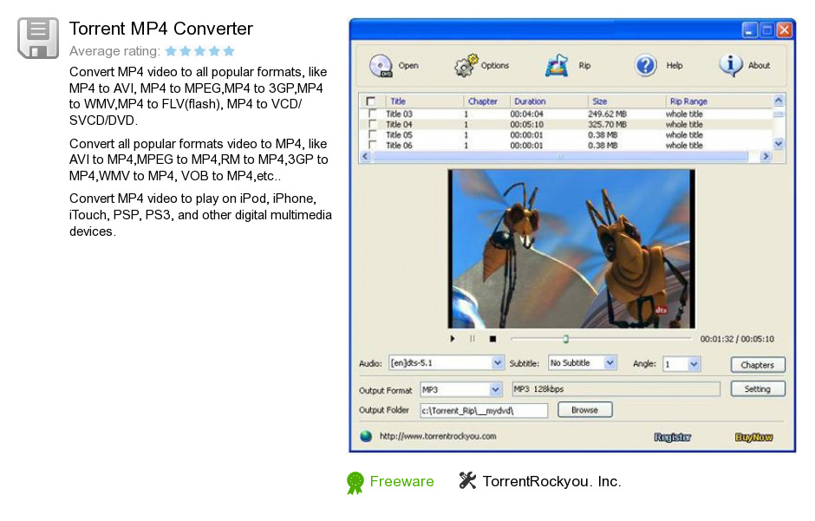
Task: Click the horizontal scroll left arrow
Action: (x=365, y=156)
